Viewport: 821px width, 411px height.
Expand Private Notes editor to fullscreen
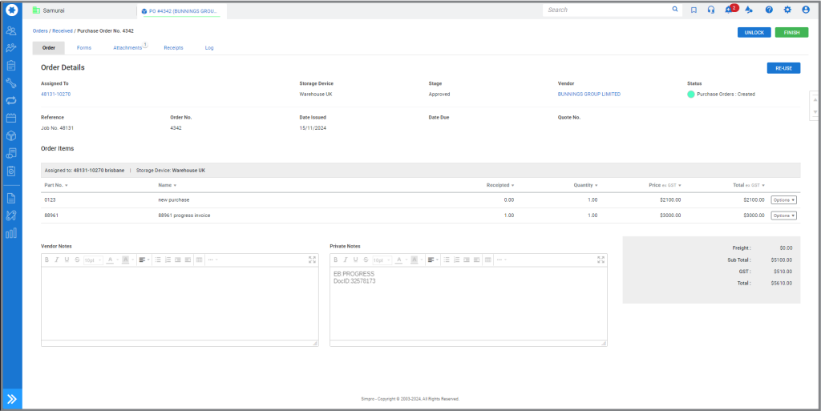[601, 260]
